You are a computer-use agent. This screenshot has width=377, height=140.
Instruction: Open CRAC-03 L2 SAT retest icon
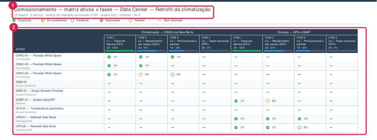pos(141,75)
